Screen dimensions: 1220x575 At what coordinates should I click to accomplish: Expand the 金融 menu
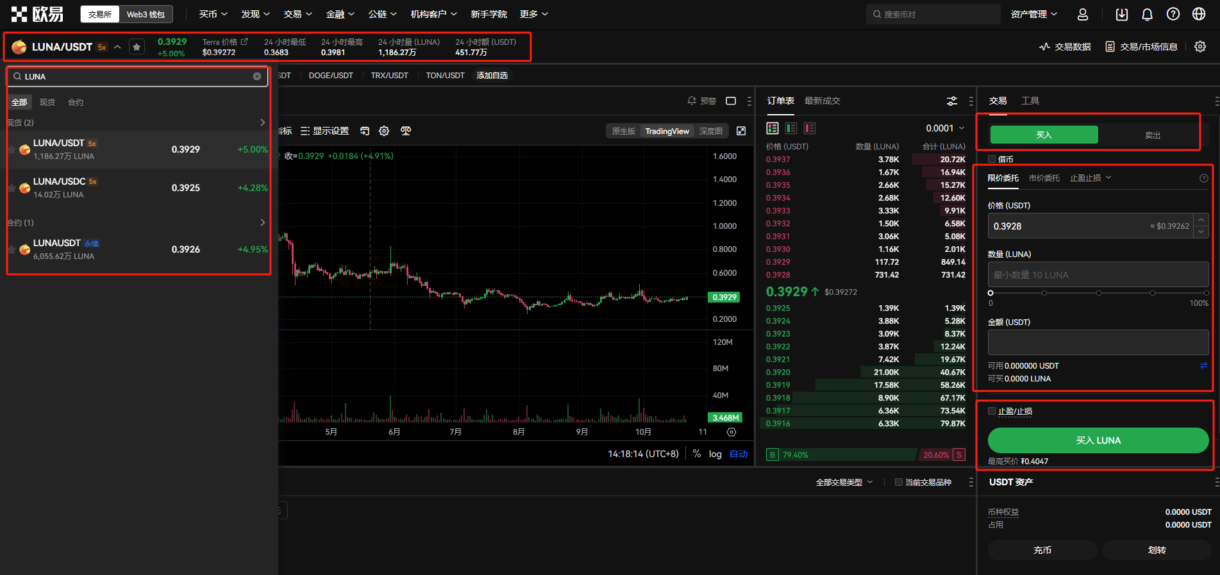(340, 14)
